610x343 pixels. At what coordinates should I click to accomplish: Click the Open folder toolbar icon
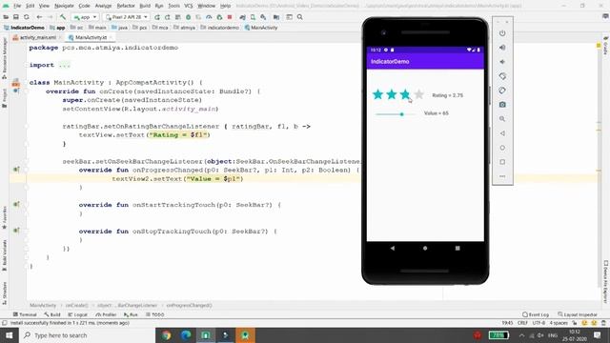pyautogui.click(x=6, y=17)
